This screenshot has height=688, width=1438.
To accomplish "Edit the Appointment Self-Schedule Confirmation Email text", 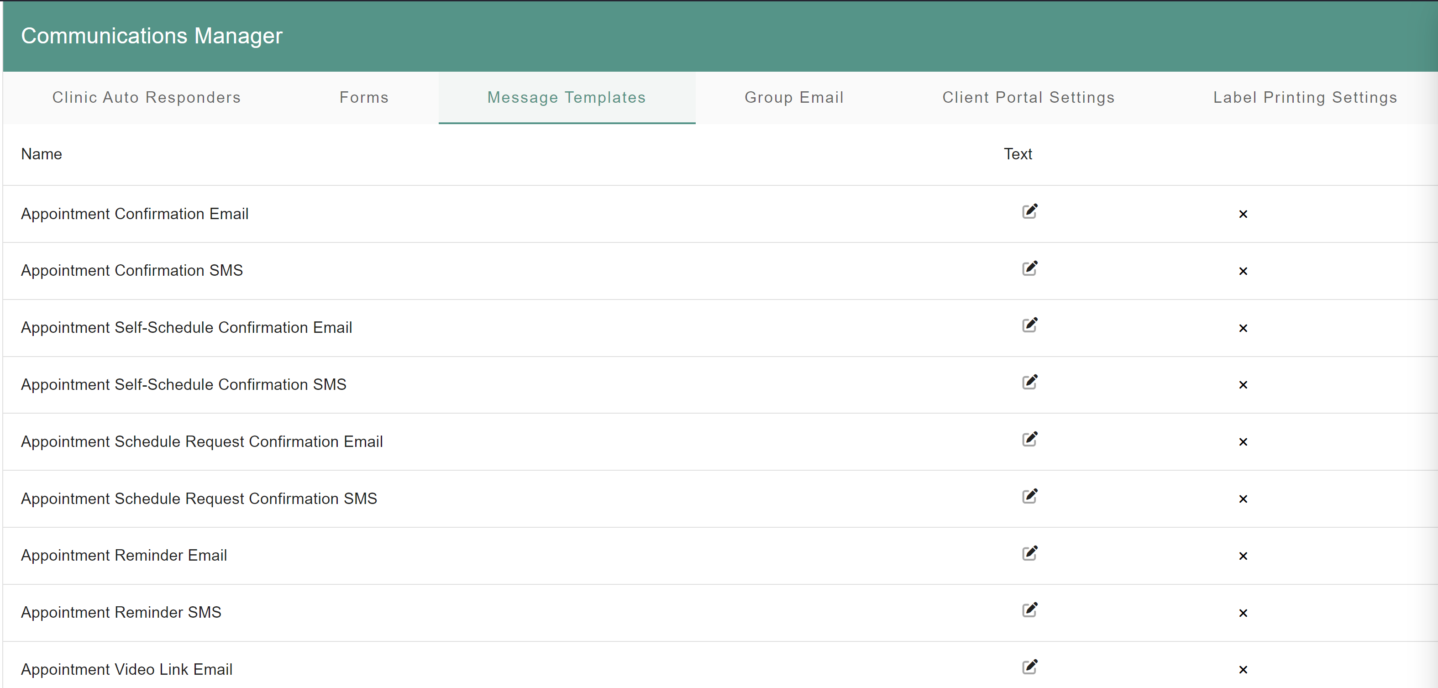I will 1029,326.
